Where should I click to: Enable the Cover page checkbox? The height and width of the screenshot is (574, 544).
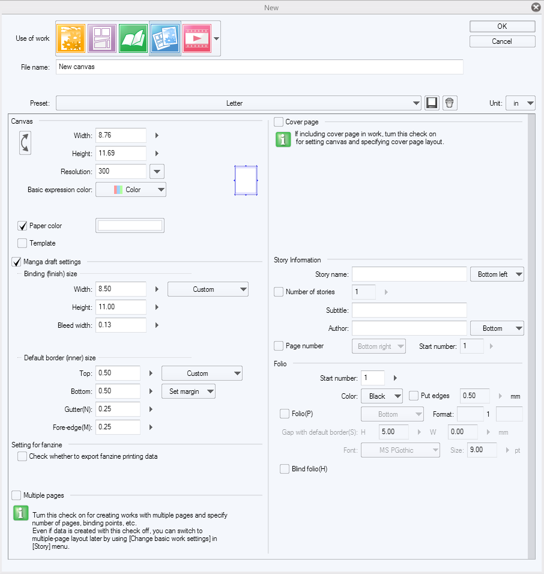pyautogui.click(x=279, y=122)
